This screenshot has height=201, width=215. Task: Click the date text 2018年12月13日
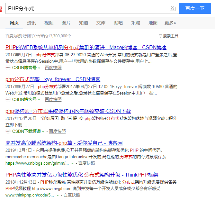pyautogui.click(x=21, y=182)
